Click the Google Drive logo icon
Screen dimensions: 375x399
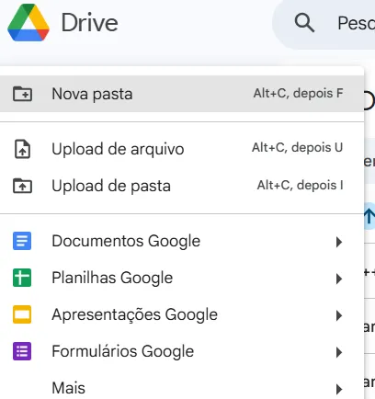pos(28,23)
